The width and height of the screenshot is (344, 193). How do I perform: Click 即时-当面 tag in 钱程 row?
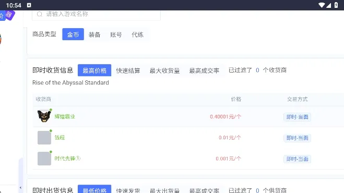[297, 138]
